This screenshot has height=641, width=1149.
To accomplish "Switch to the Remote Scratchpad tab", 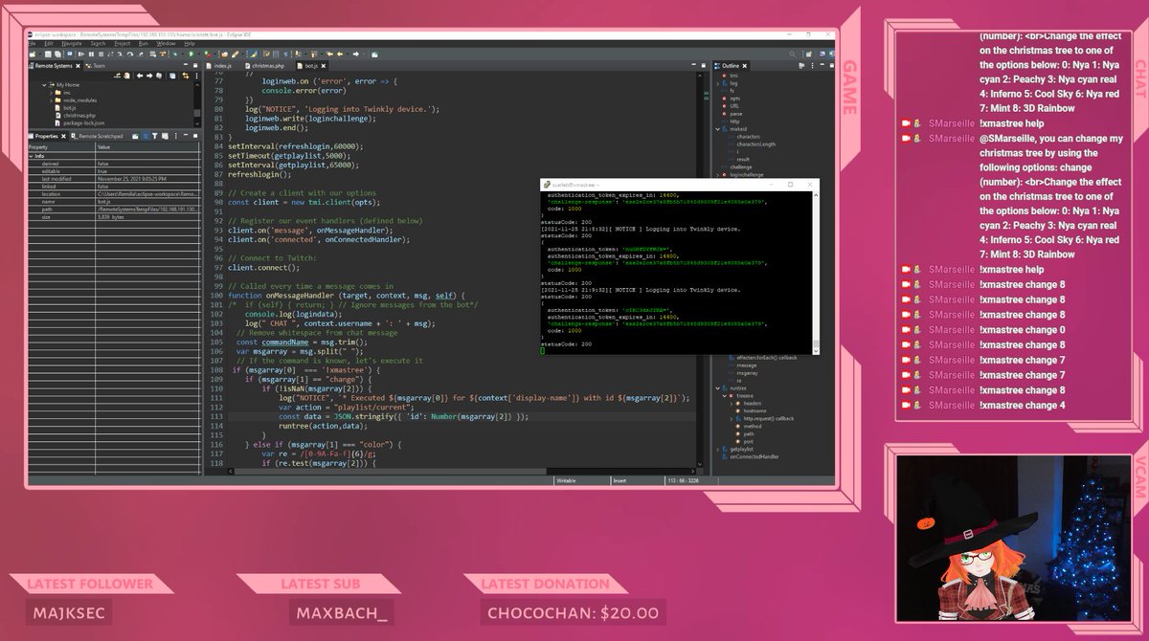I will (x=97, y=136).
